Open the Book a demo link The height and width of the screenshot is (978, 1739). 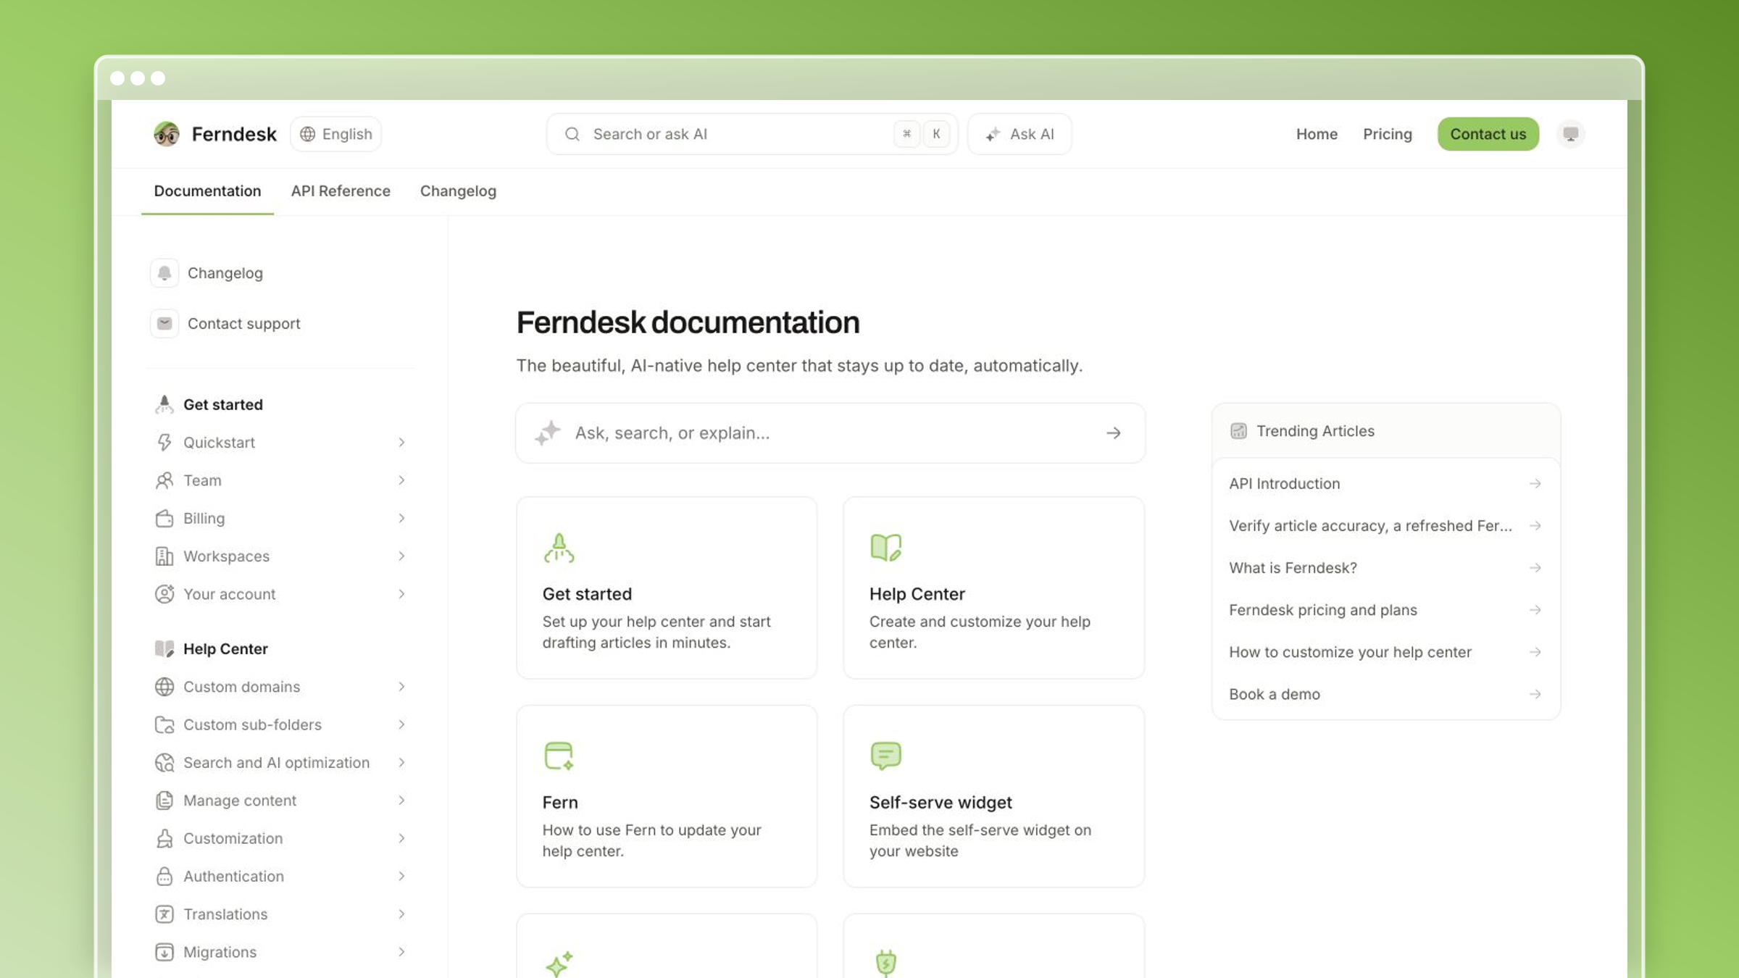coord(1385,694)
